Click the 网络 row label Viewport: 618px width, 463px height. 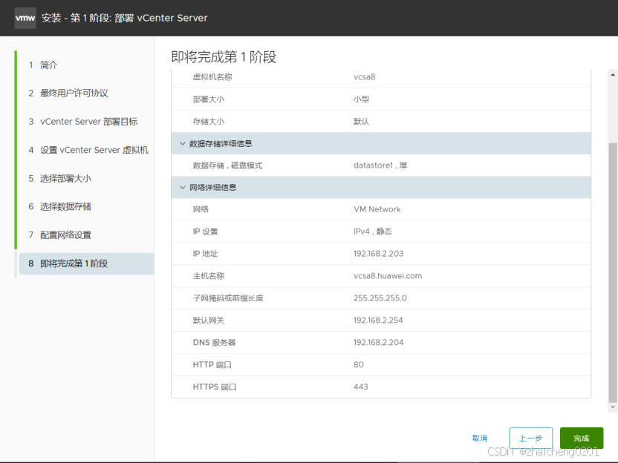tap(201, 209)
